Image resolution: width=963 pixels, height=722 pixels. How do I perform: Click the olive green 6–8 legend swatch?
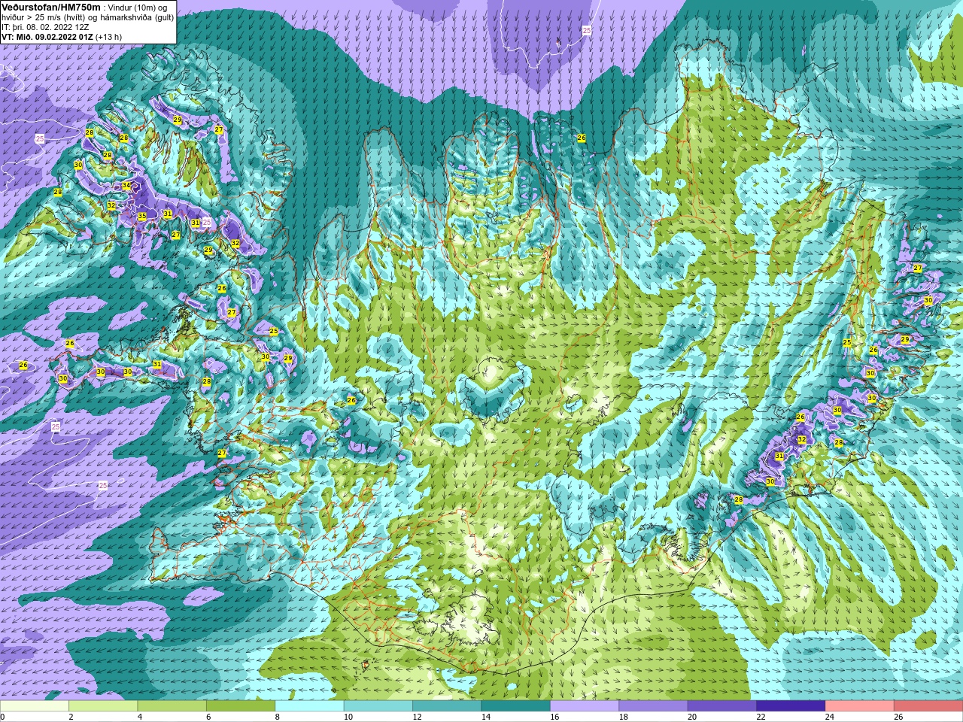coord(241,706)
